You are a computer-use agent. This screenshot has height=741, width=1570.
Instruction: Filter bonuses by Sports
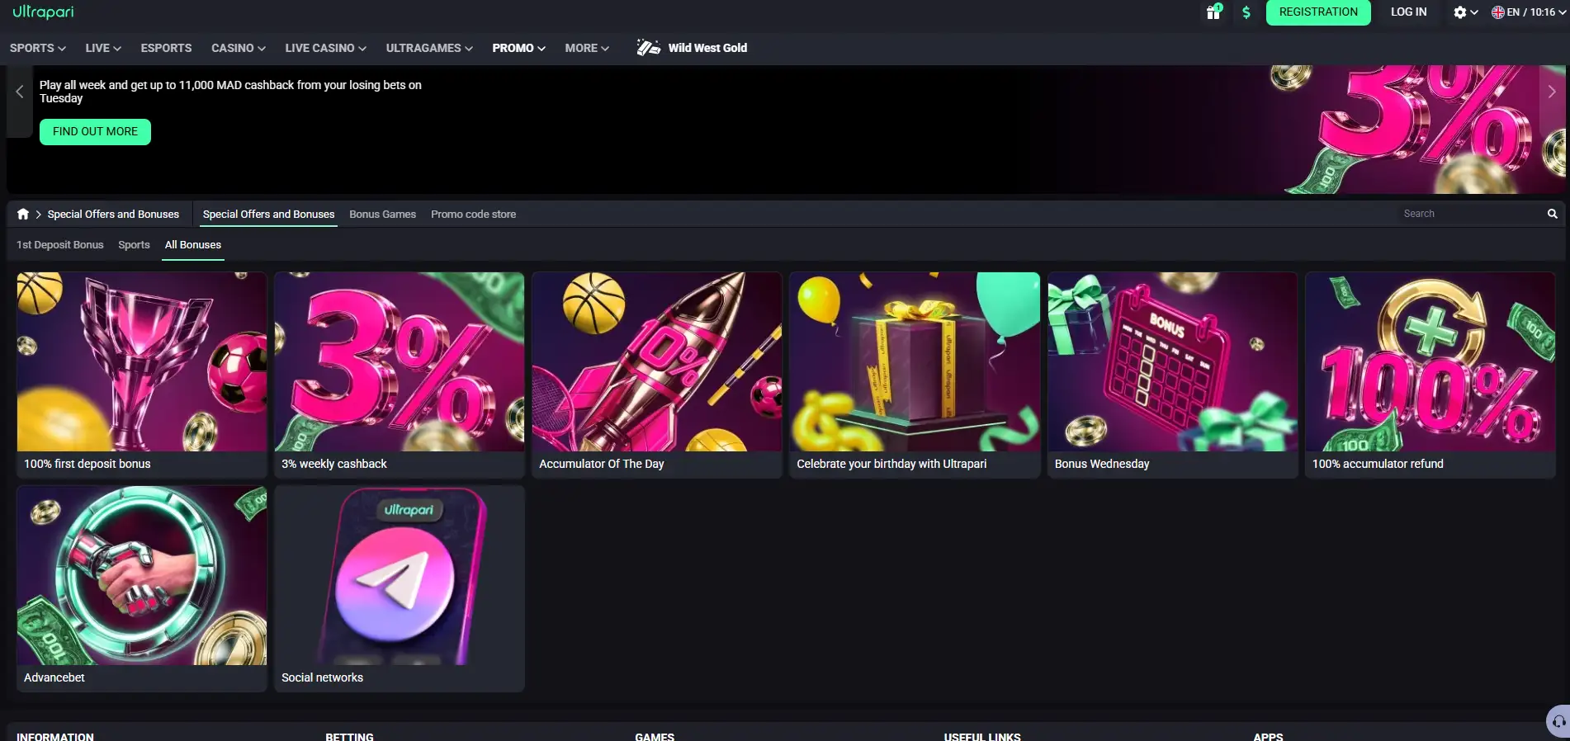[134, 245]
